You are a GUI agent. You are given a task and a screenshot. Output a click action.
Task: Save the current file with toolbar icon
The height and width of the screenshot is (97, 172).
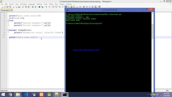tap(7, 7)
